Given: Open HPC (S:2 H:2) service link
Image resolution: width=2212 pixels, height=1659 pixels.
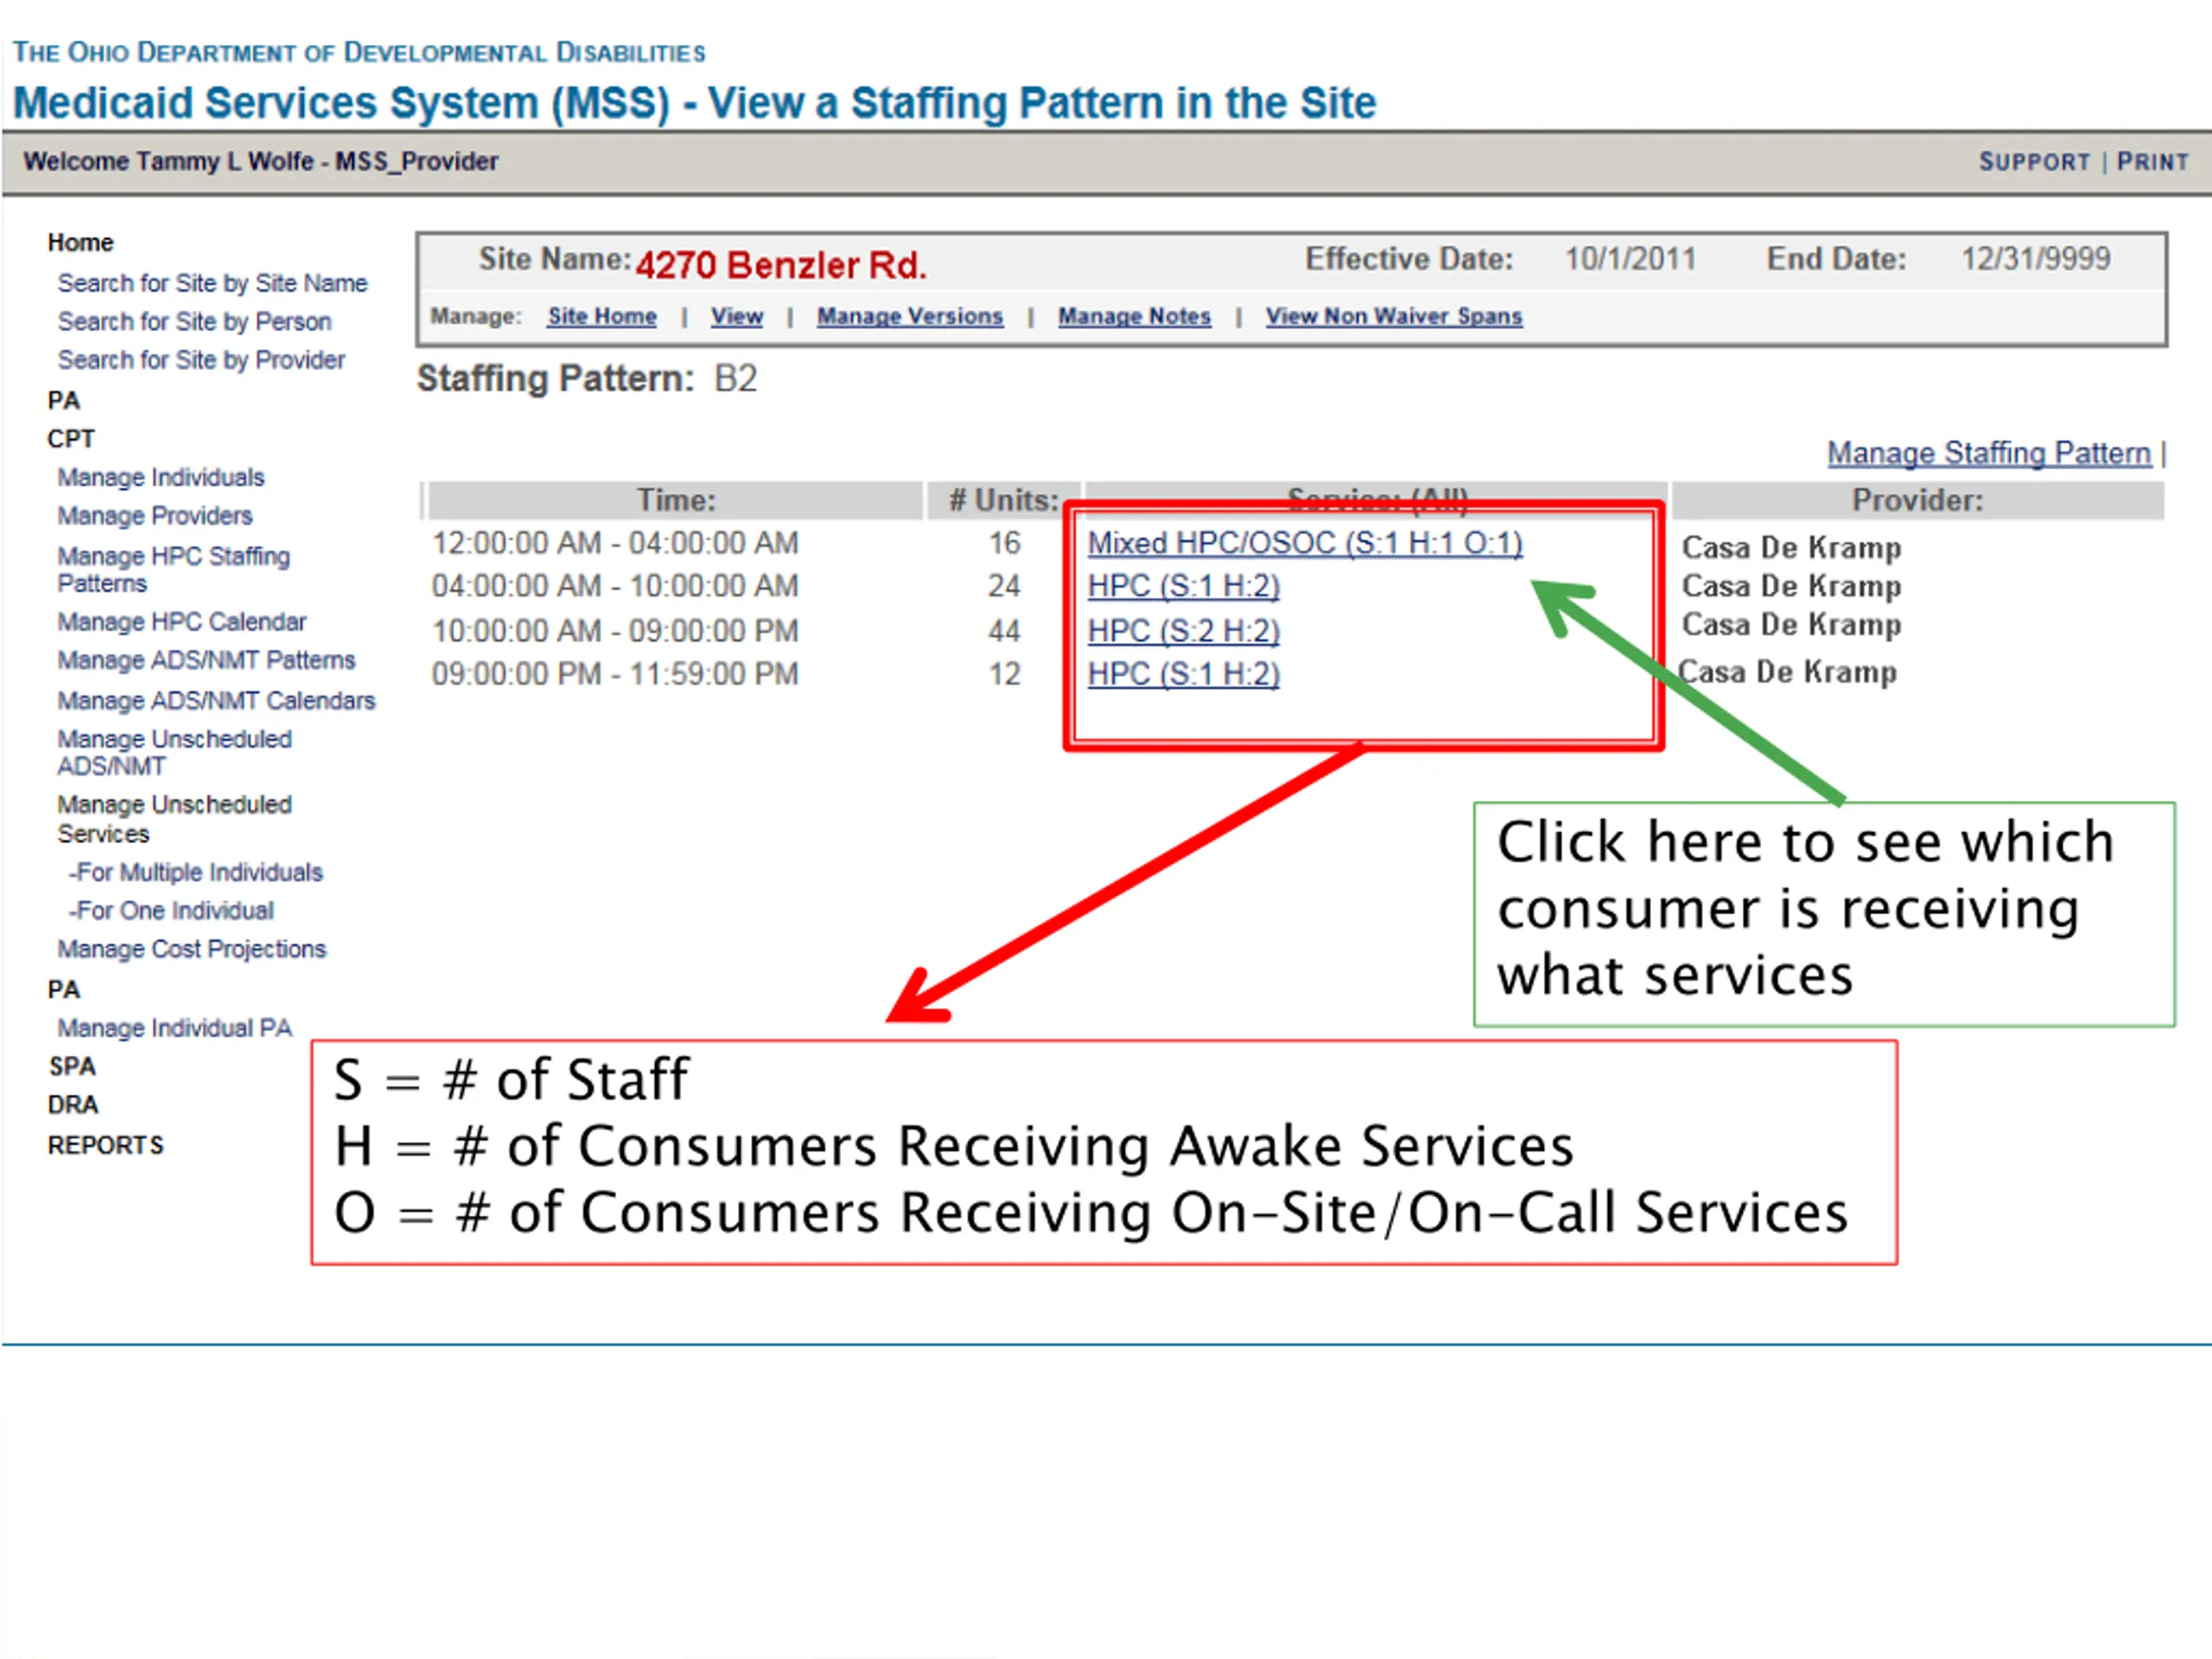Looking at the screenshot, I should [1184, 631].
